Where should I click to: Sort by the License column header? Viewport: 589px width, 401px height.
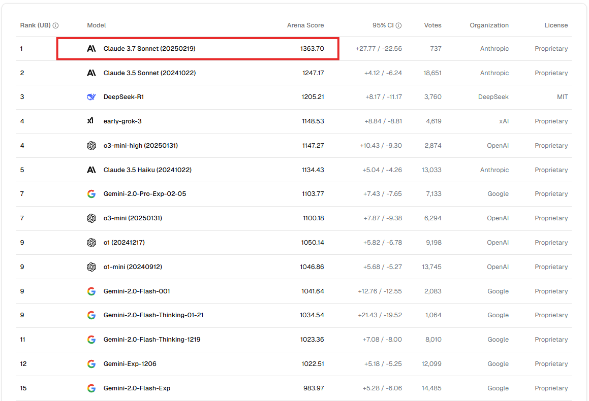556,25
